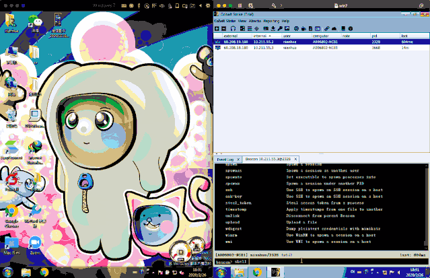Click the wdigest command in console output
The height and width of the screenshot is (278, 430).
(234, 229)
